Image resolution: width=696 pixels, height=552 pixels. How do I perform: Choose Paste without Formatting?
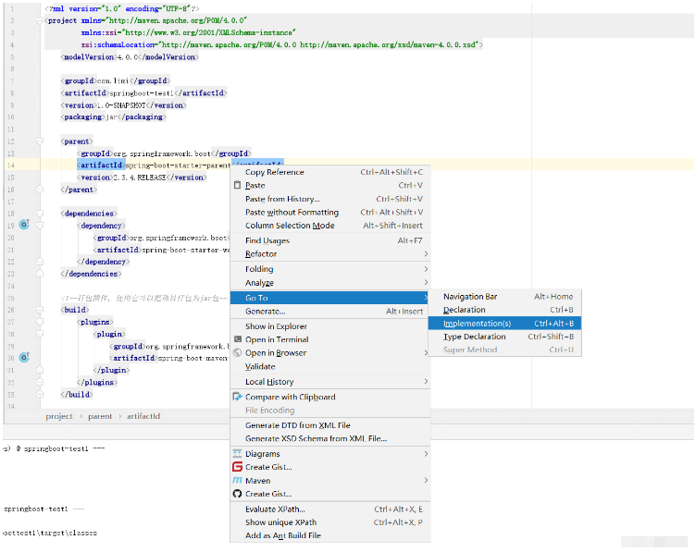(330, 213)
